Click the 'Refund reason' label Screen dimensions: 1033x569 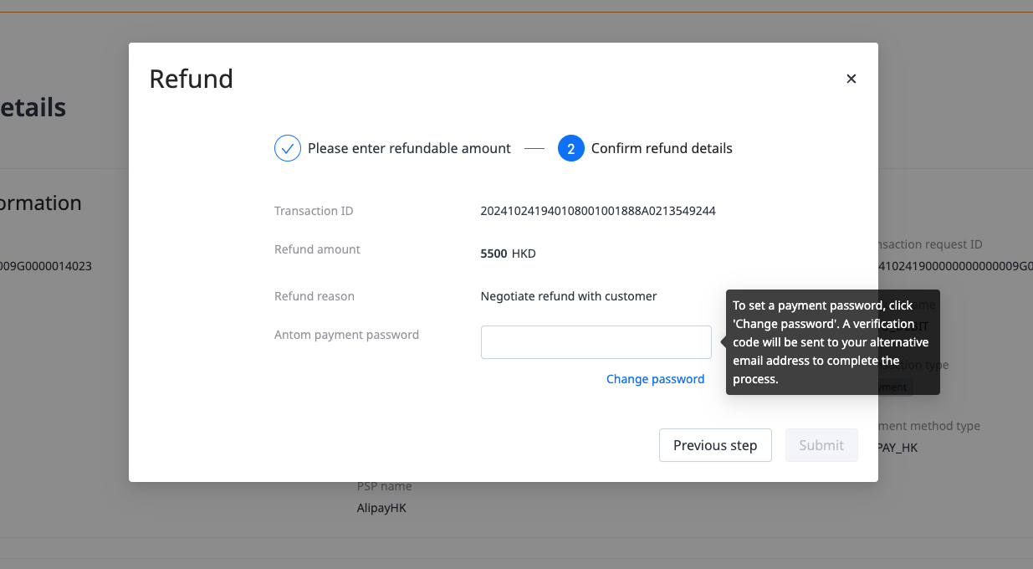315,296
